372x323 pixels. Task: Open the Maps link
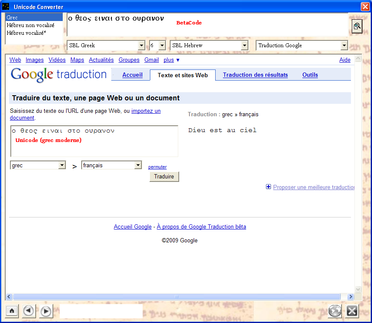click(77, 60)
